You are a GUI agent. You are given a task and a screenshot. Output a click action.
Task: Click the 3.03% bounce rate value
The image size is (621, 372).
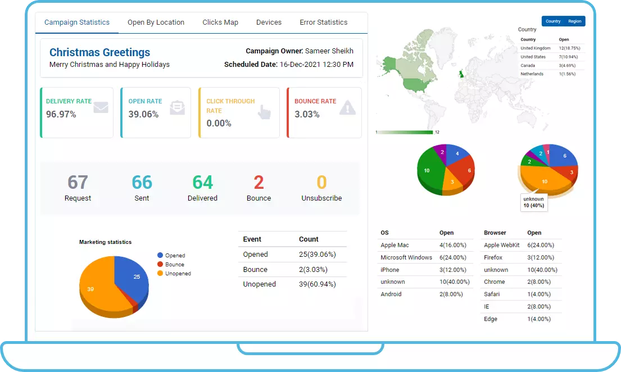[307, 115]
